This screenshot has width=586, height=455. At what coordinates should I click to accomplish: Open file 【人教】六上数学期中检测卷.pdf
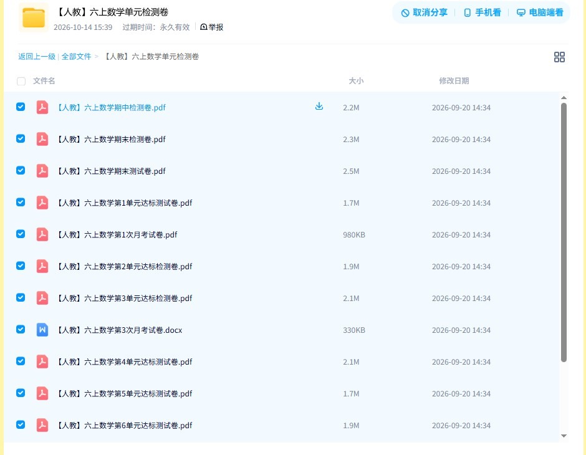(111, 108)
